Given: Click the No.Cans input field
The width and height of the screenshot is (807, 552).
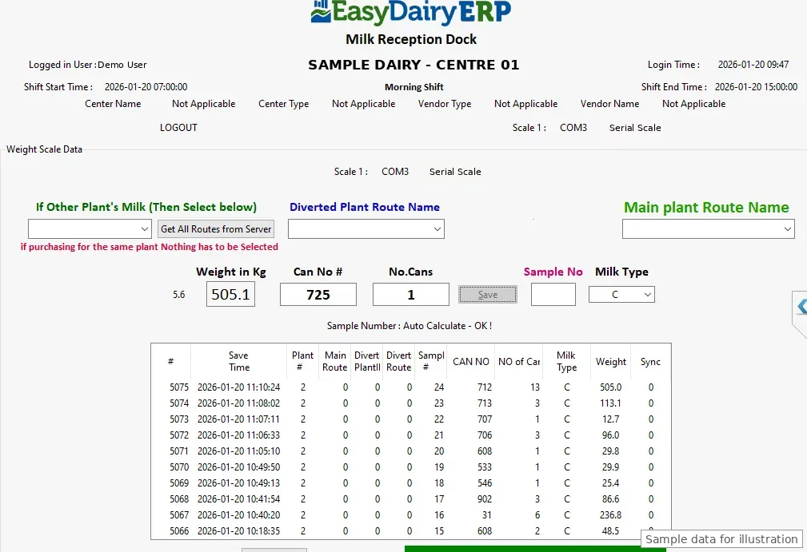Looking at the screenshot, I should (x=411, y=295).
